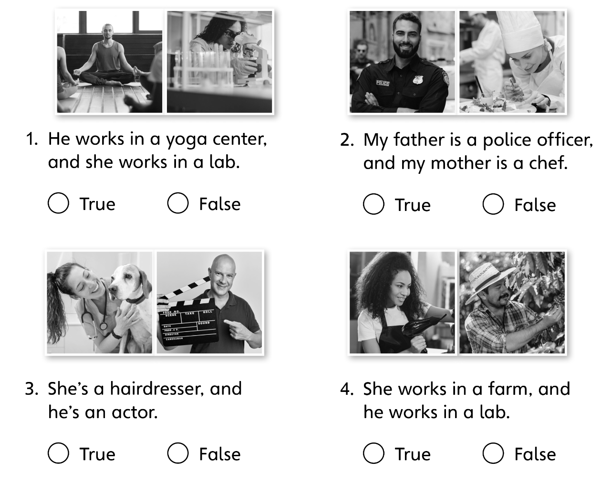Select the photo of the vet with a dog
The height and width of the screenshot is (481, 601).
(100, 303)
